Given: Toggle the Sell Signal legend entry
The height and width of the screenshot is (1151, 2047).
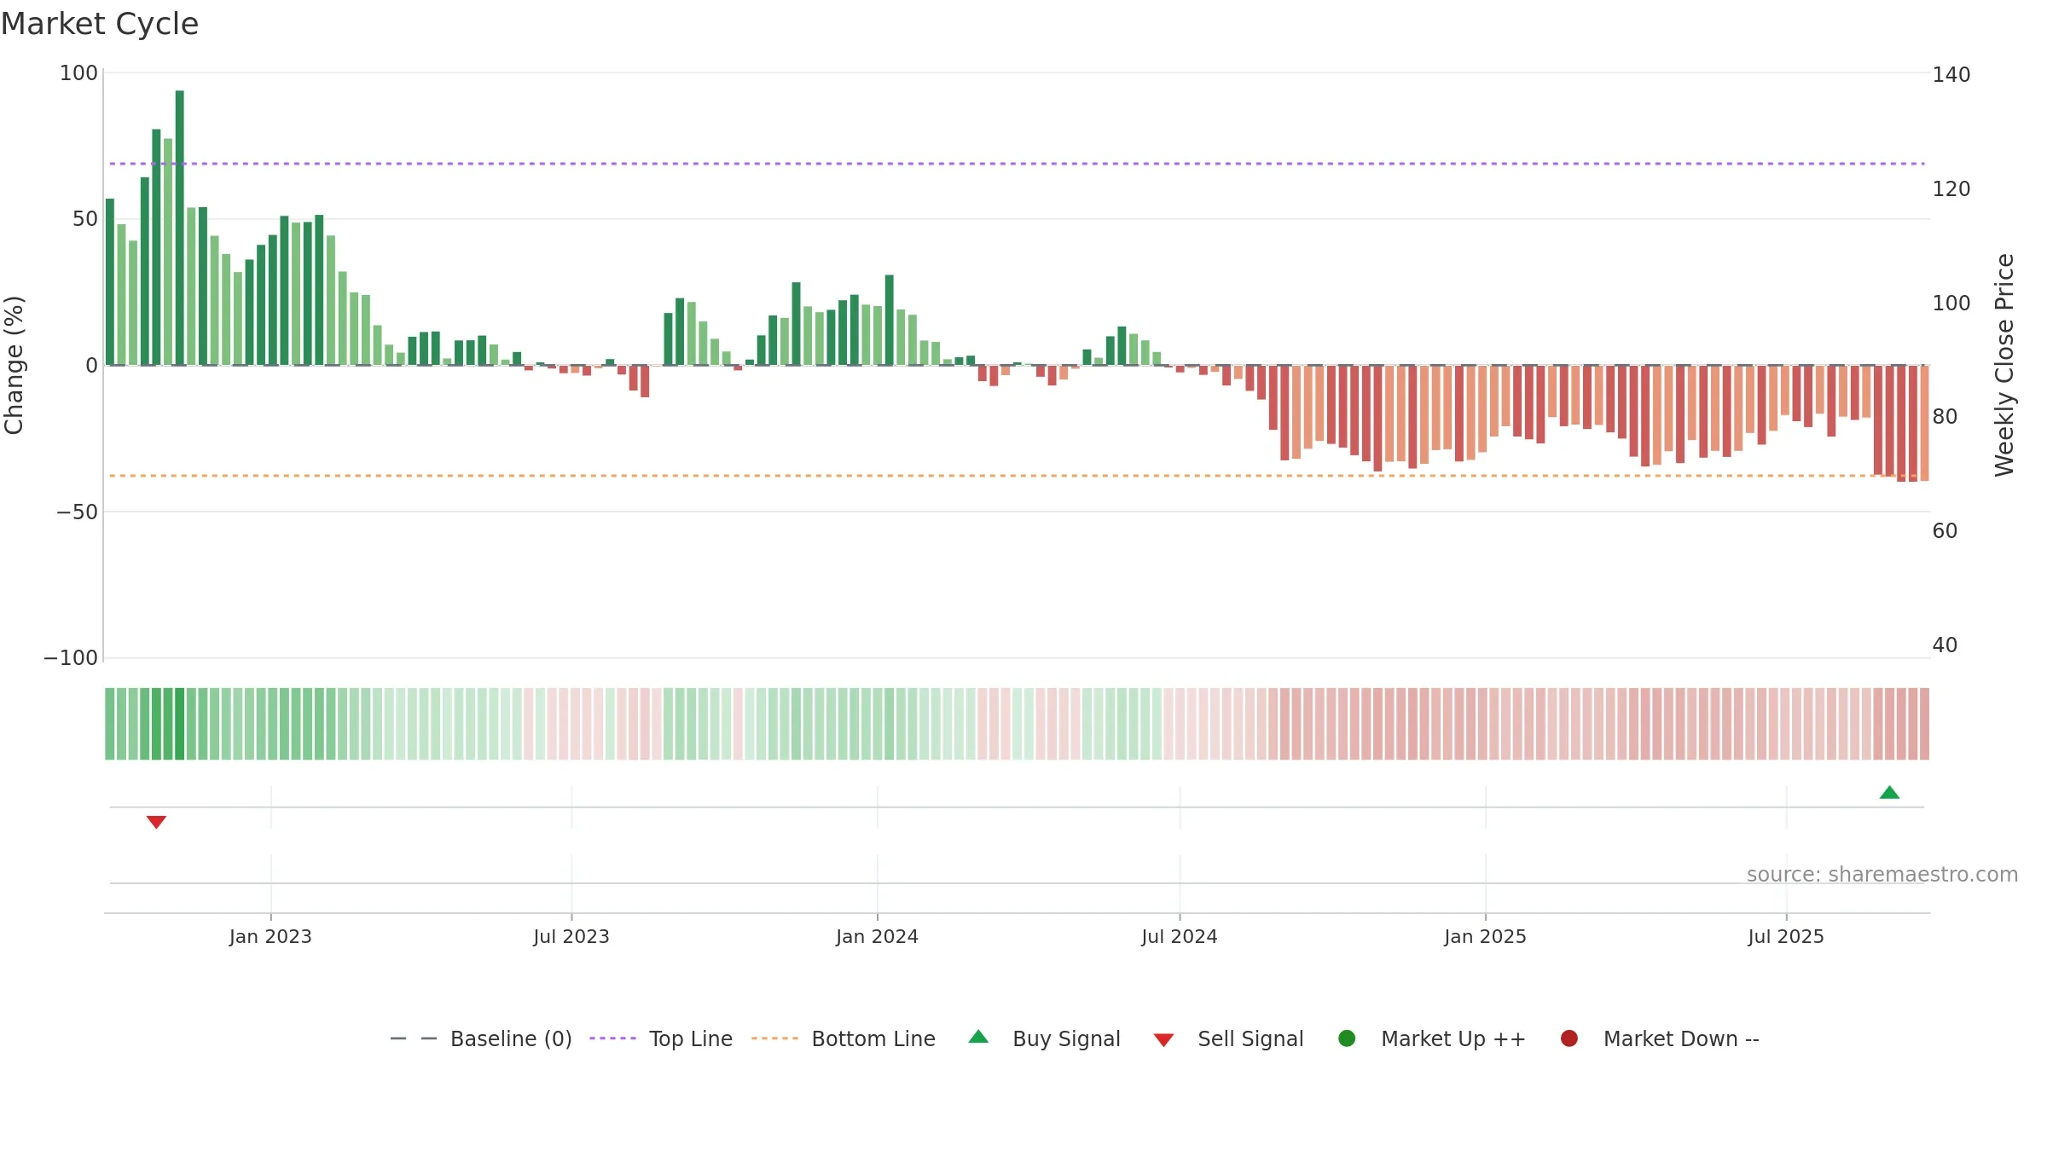Looking at the screenshot, I should pos(1229,1039).
